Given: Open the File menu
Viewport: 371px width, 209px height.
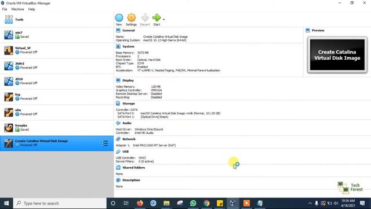Looking at the screenshot, I should point(5,9).
